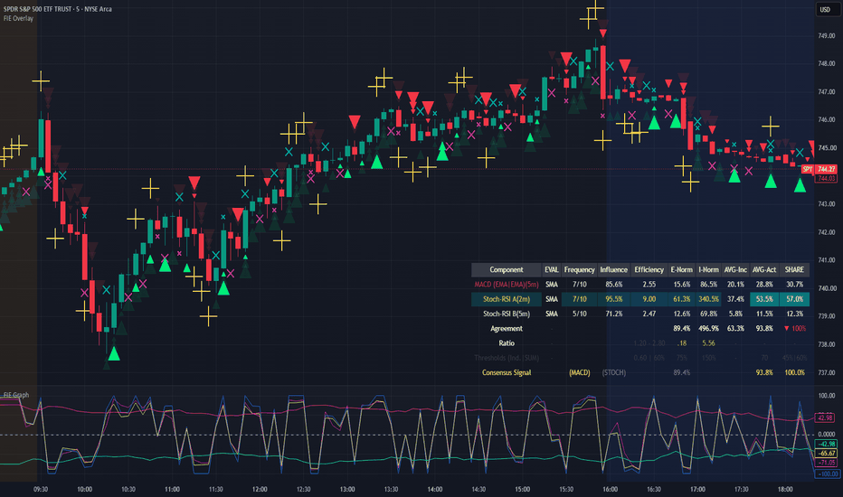Click the green -42.98 value label
The image size is (843, 497).
pos(826,444)
